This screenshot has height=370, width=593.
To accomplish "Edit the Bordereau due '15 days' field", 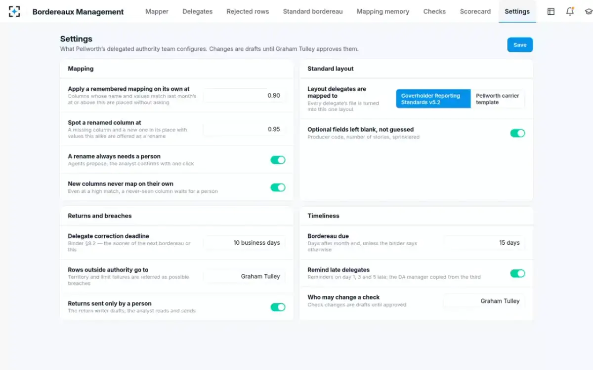I will coord(484,243).
